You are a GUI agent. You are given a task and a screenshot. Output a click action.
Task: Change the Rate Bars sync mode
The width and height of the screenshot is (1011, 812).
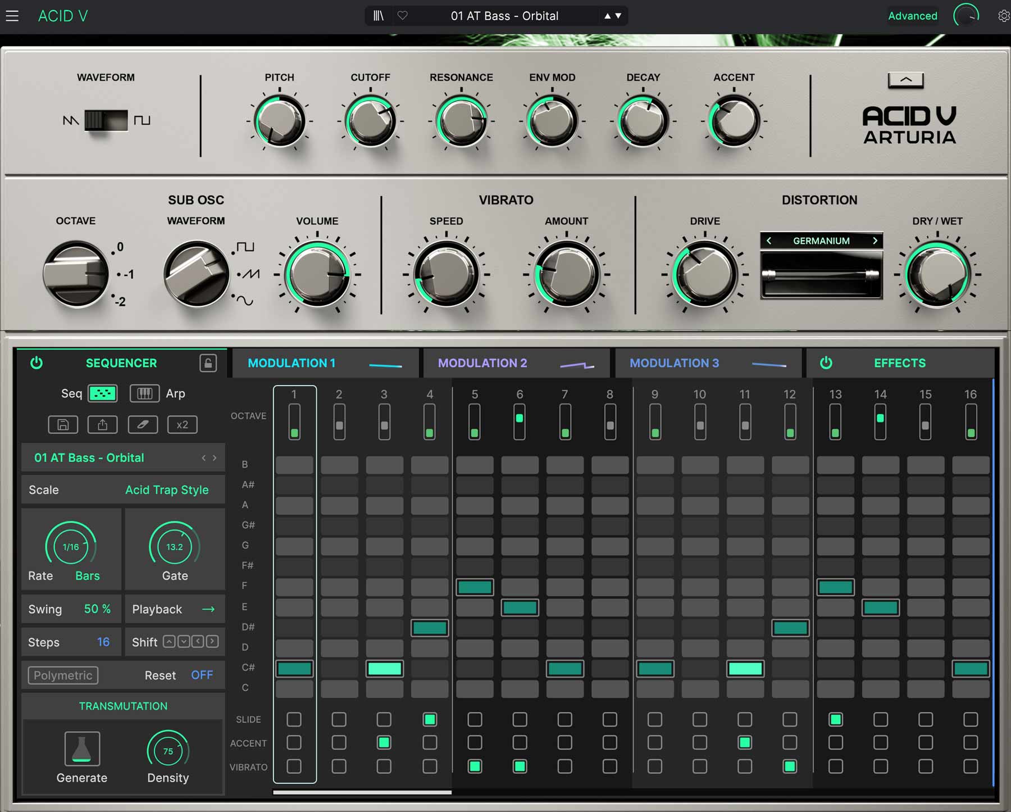88,576
